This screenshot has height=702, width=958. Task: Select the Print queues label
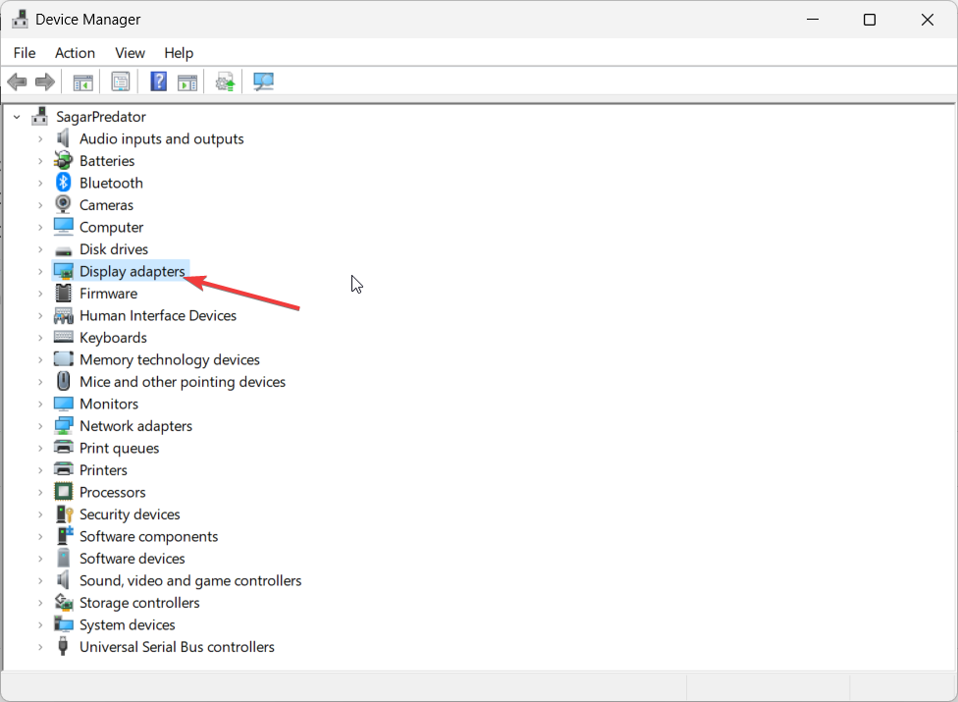click(119, 449)
